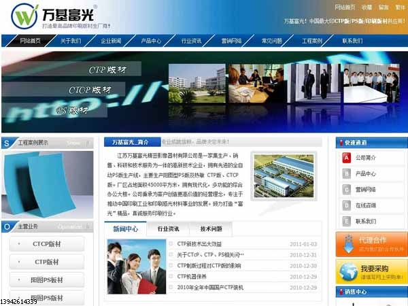Click the 留言 link in the header
The width and height of the screenshot is (408, 306).
[384, 7]
